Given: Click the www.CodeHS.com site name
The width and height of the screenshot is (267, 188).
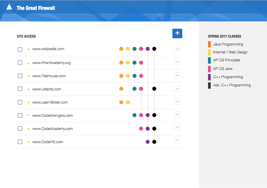Looking at the screenshot, I should click(x=48, y=142).
